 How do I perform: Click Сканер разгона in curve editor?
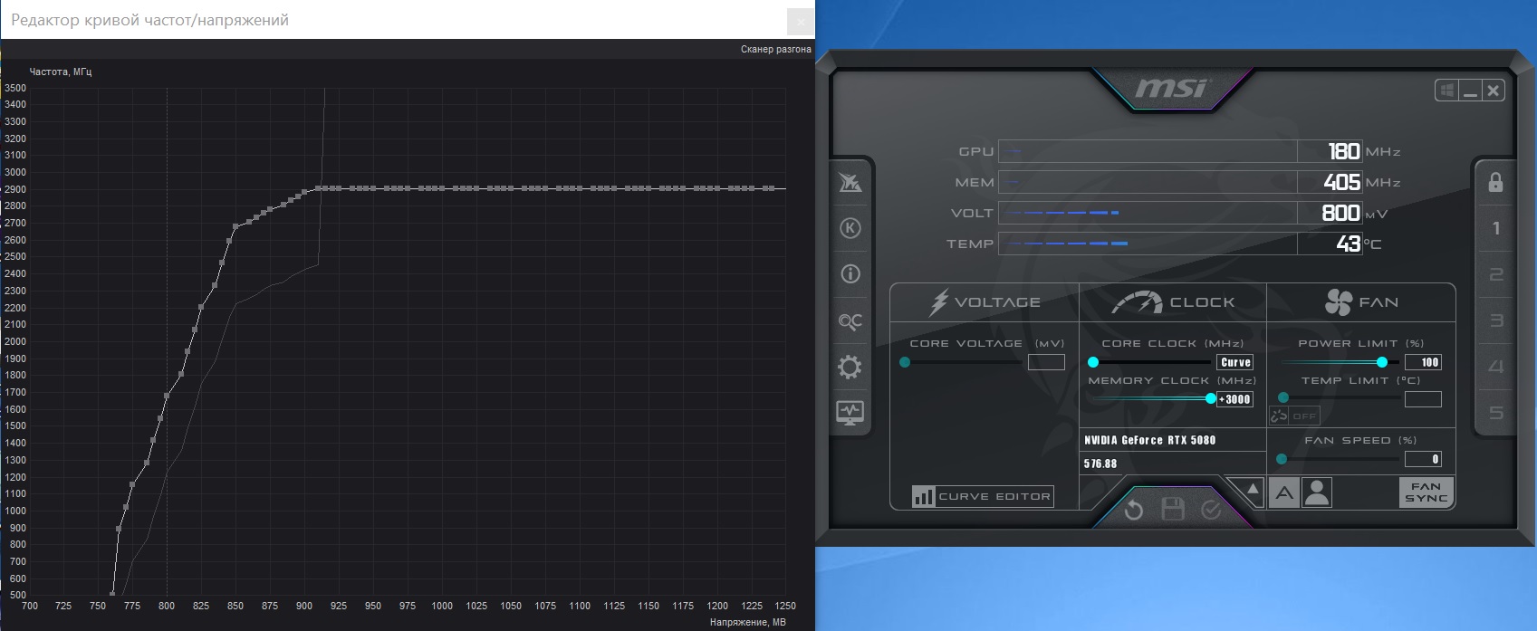pos(775,49)
